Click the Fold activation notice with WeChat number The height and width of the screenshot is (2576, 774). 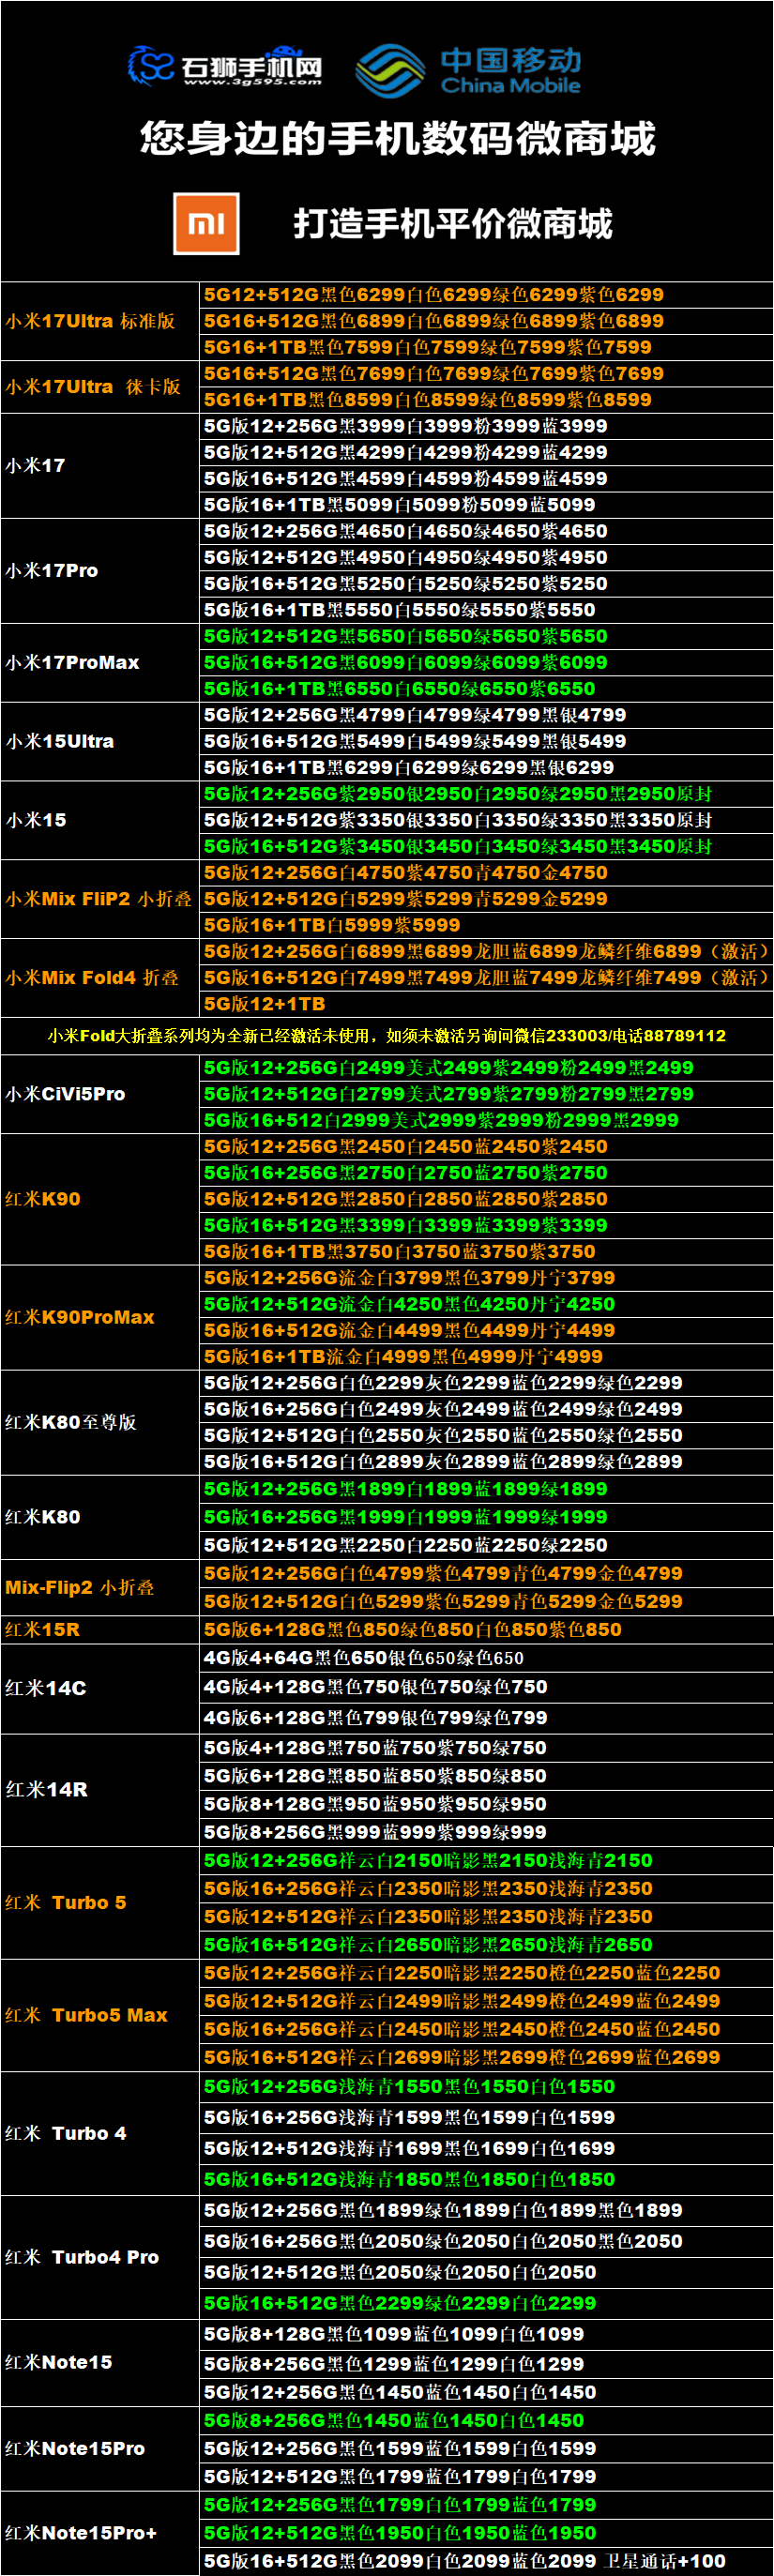(387, 1036)
